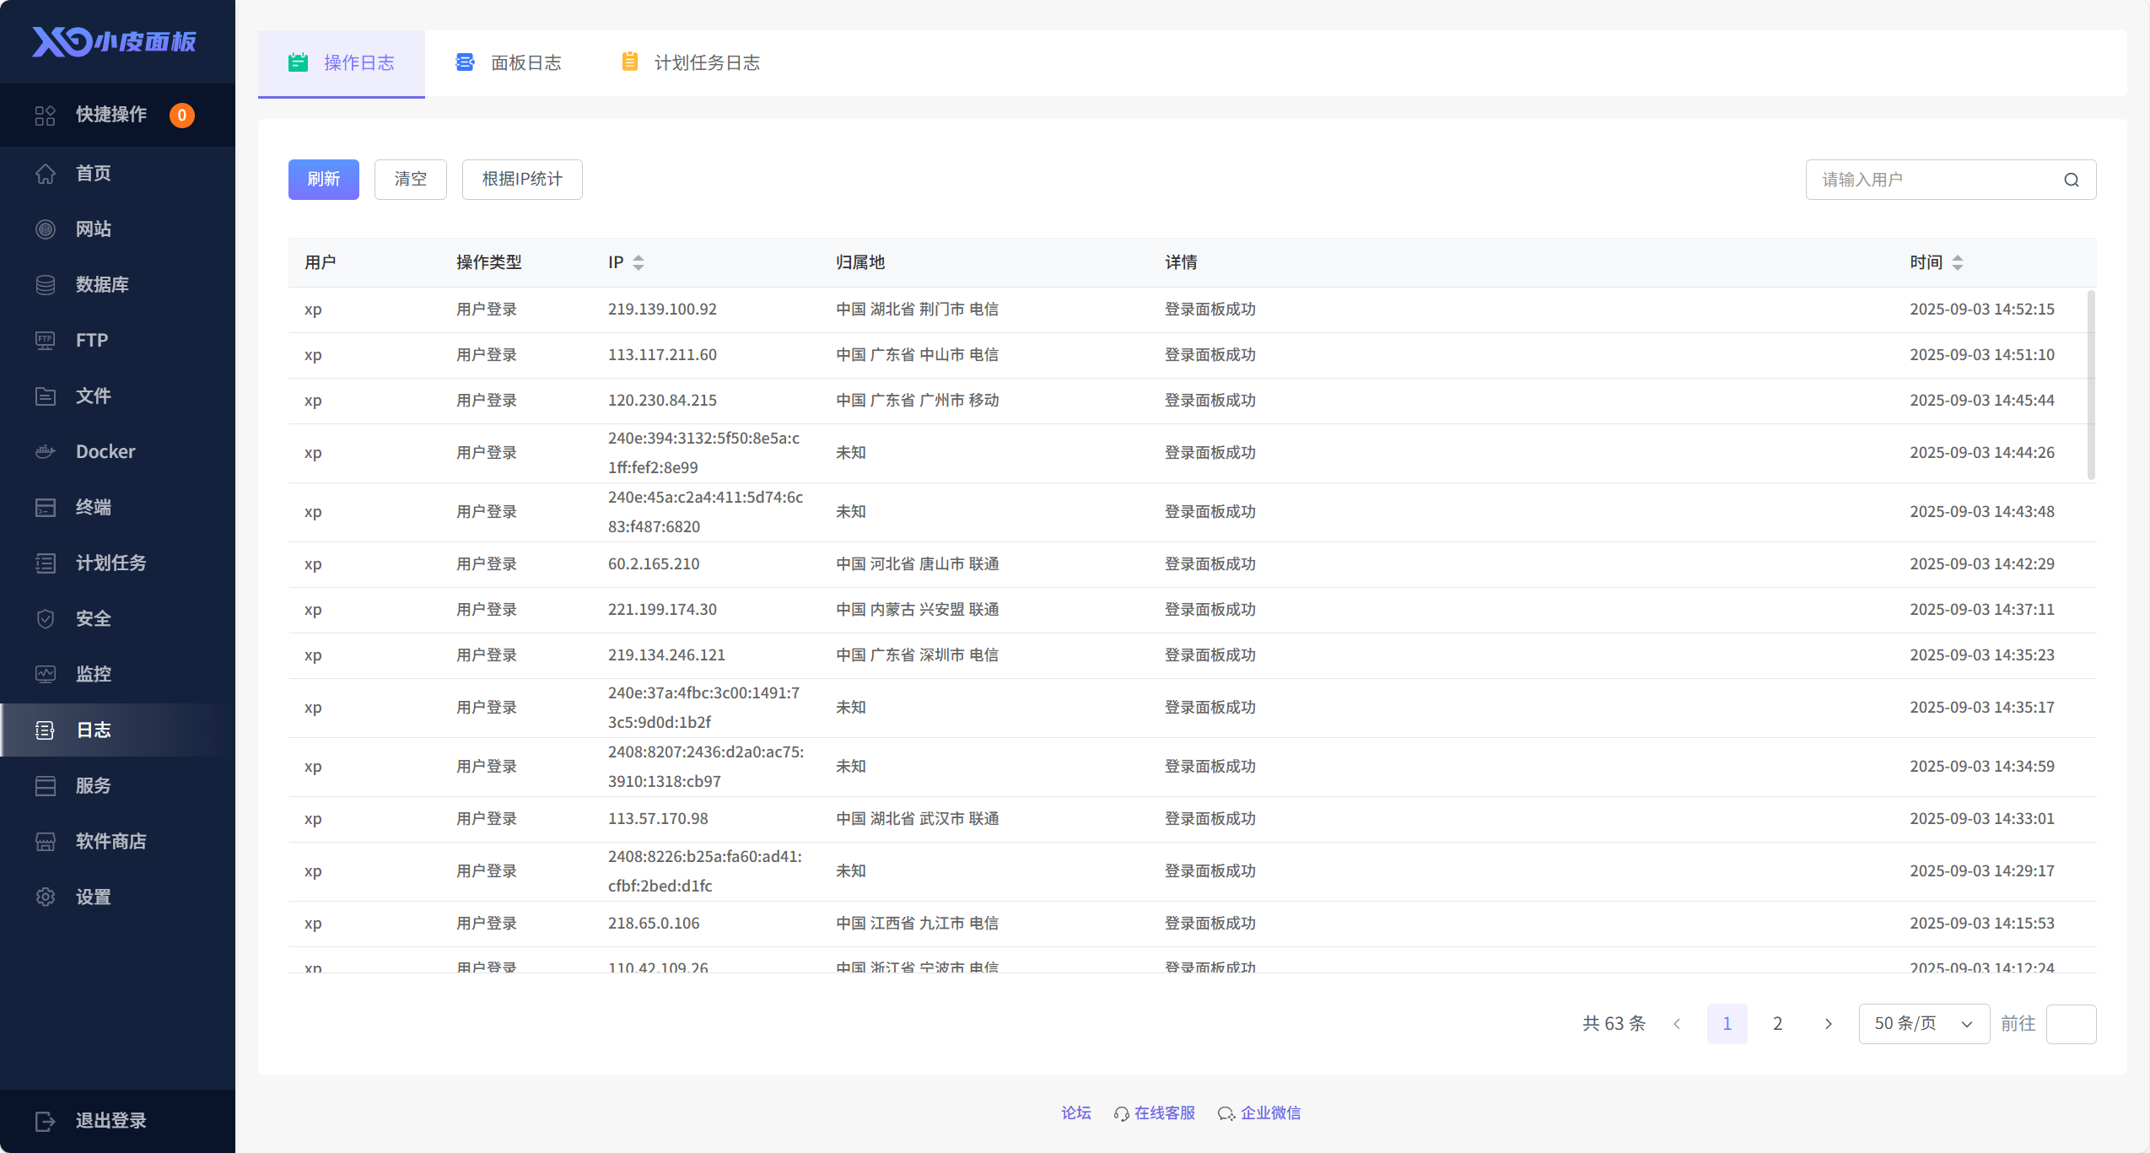Image resolution: width=2150 pixels, height=1153 pixels.
Task: Open the 50 条/页 page size dropdown
Action: click(x=1923, y=1023)
